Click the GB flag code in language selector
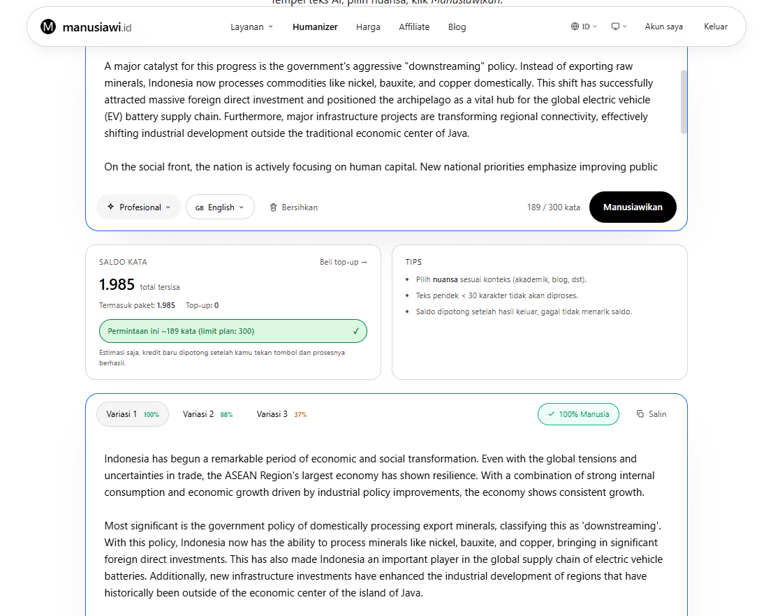Screen dimensions: 766x616 (x=199, y=207)
